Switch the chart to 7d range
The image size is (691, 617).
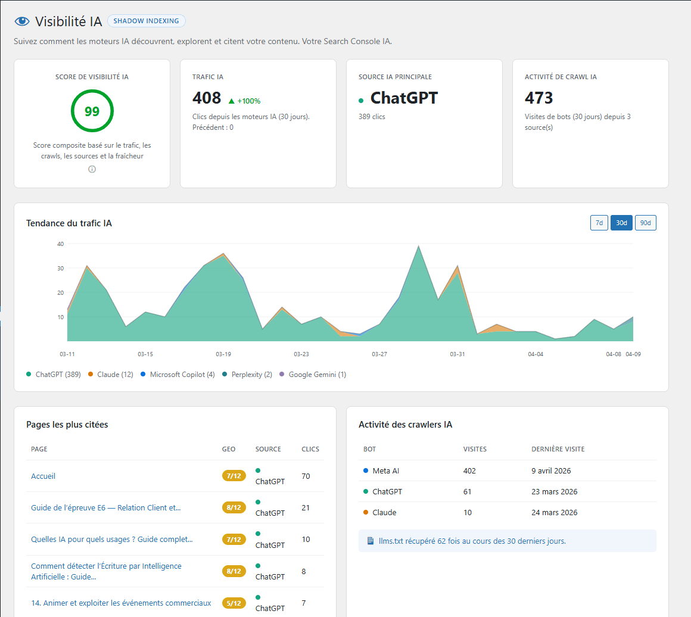pos(599,223)
